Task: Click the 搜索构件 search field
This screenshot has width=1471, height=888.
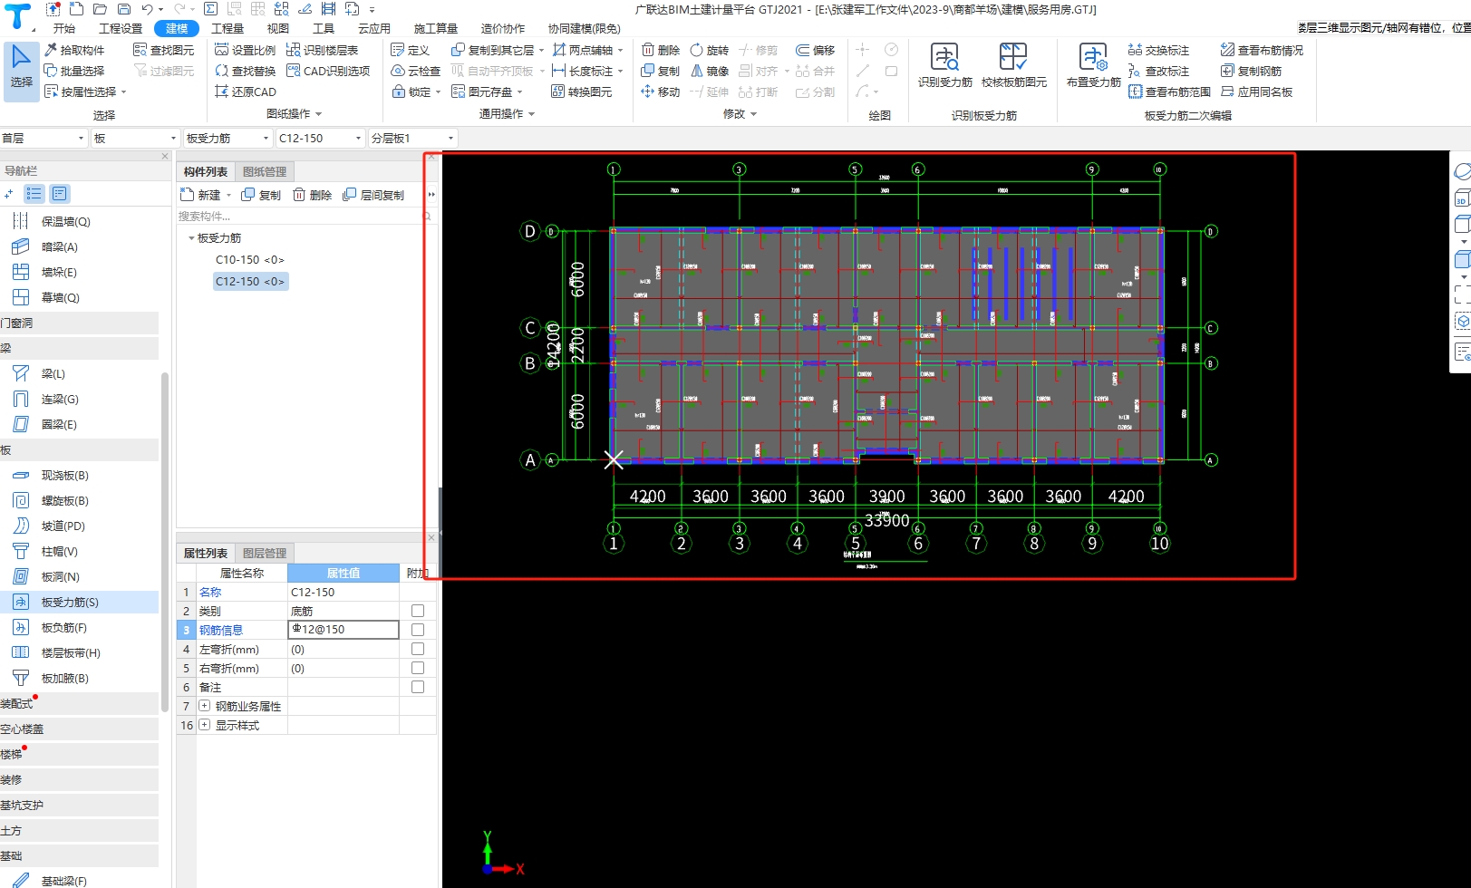Action: pos(300,216)
